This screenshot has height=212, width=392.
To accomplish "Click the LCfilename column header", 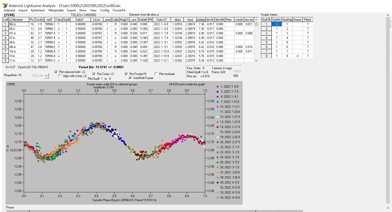I will pyautogui.click(x=19, y=20).
